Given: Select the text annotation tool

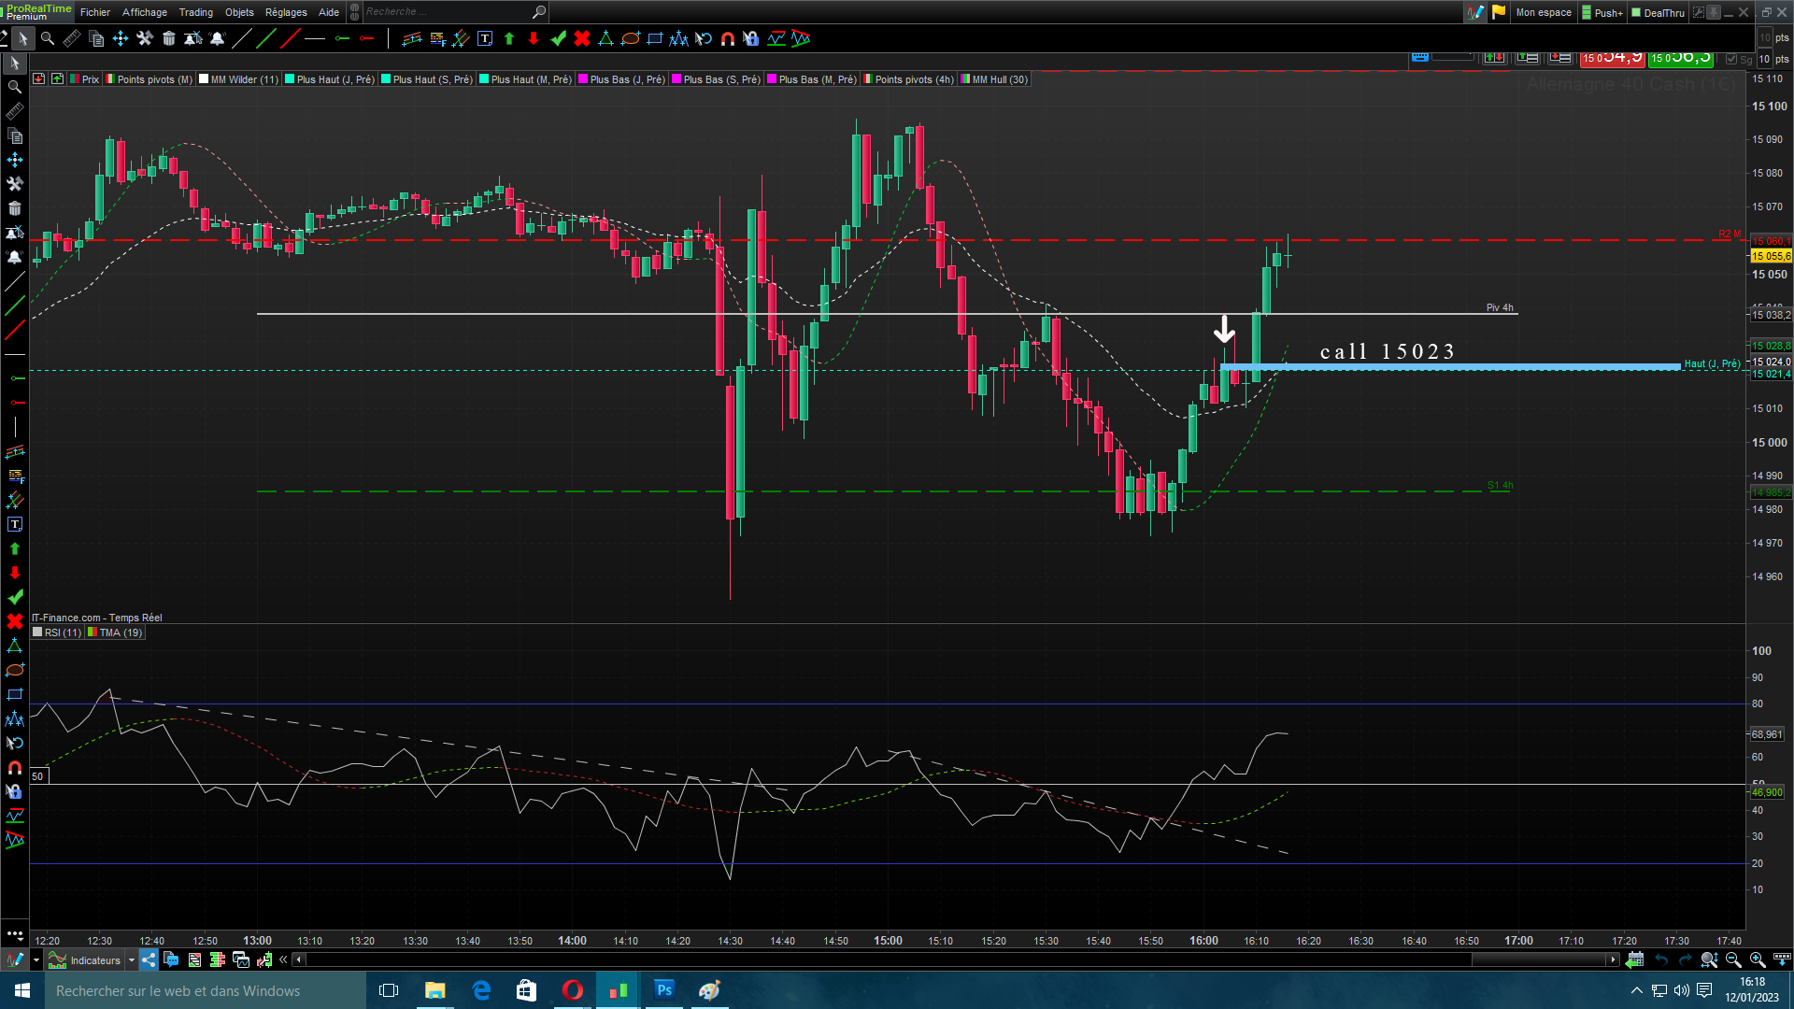Looking at the screenshot, I should [x=484, y=38].
